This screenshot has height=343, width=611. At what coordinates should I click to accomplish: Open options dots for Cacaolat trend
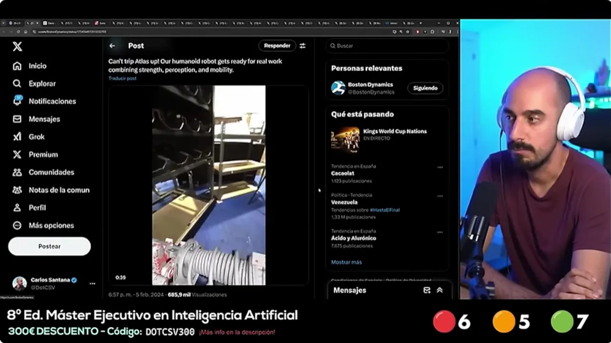click(x=440, y=167)
